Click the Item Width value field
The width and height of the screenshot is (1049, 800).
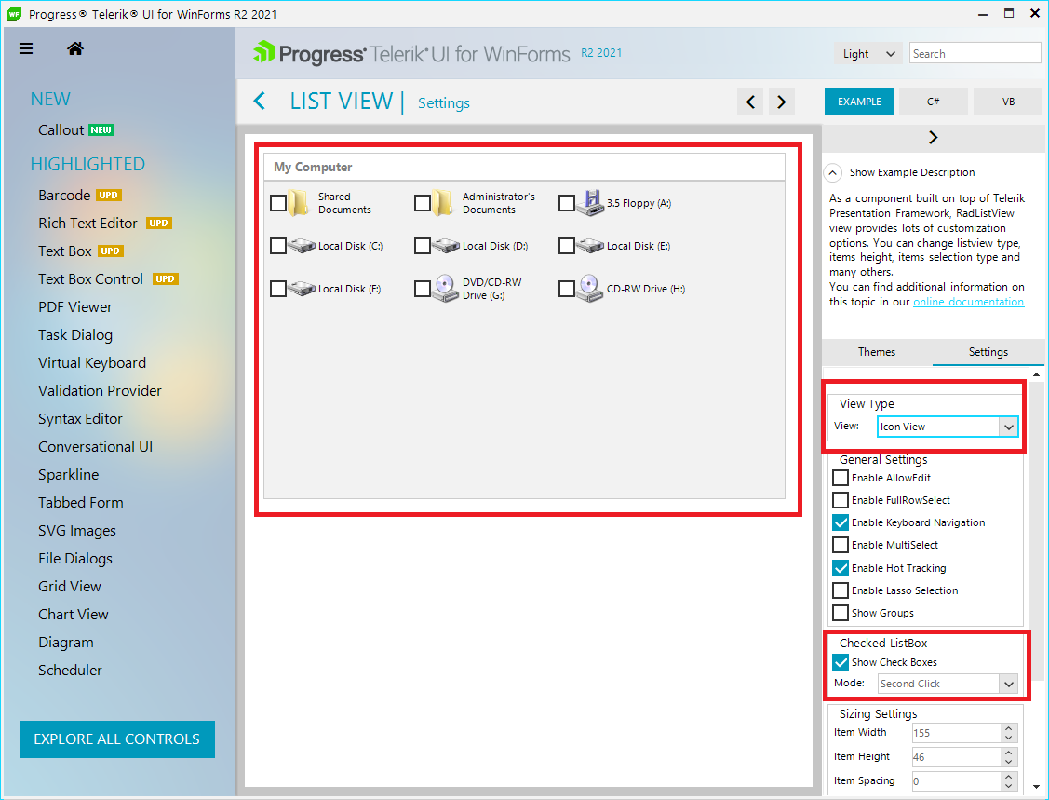pyautogui.click(x=957, y=733)
